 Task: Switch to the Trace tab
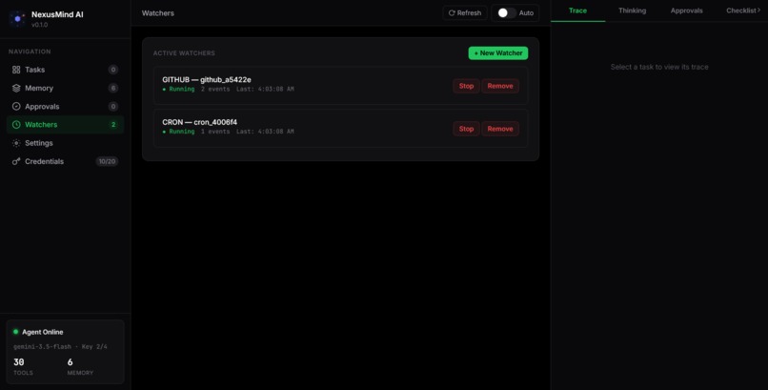pos(578,10)
